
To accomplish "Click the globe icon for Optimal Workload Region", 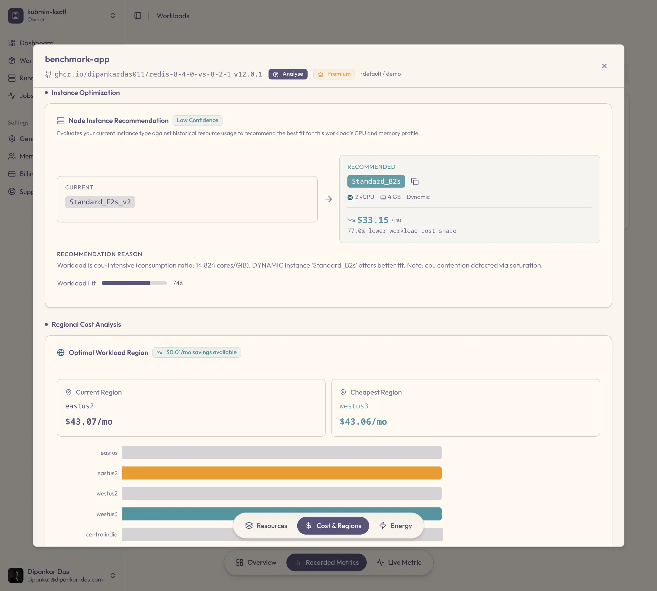I will (61, 353).
